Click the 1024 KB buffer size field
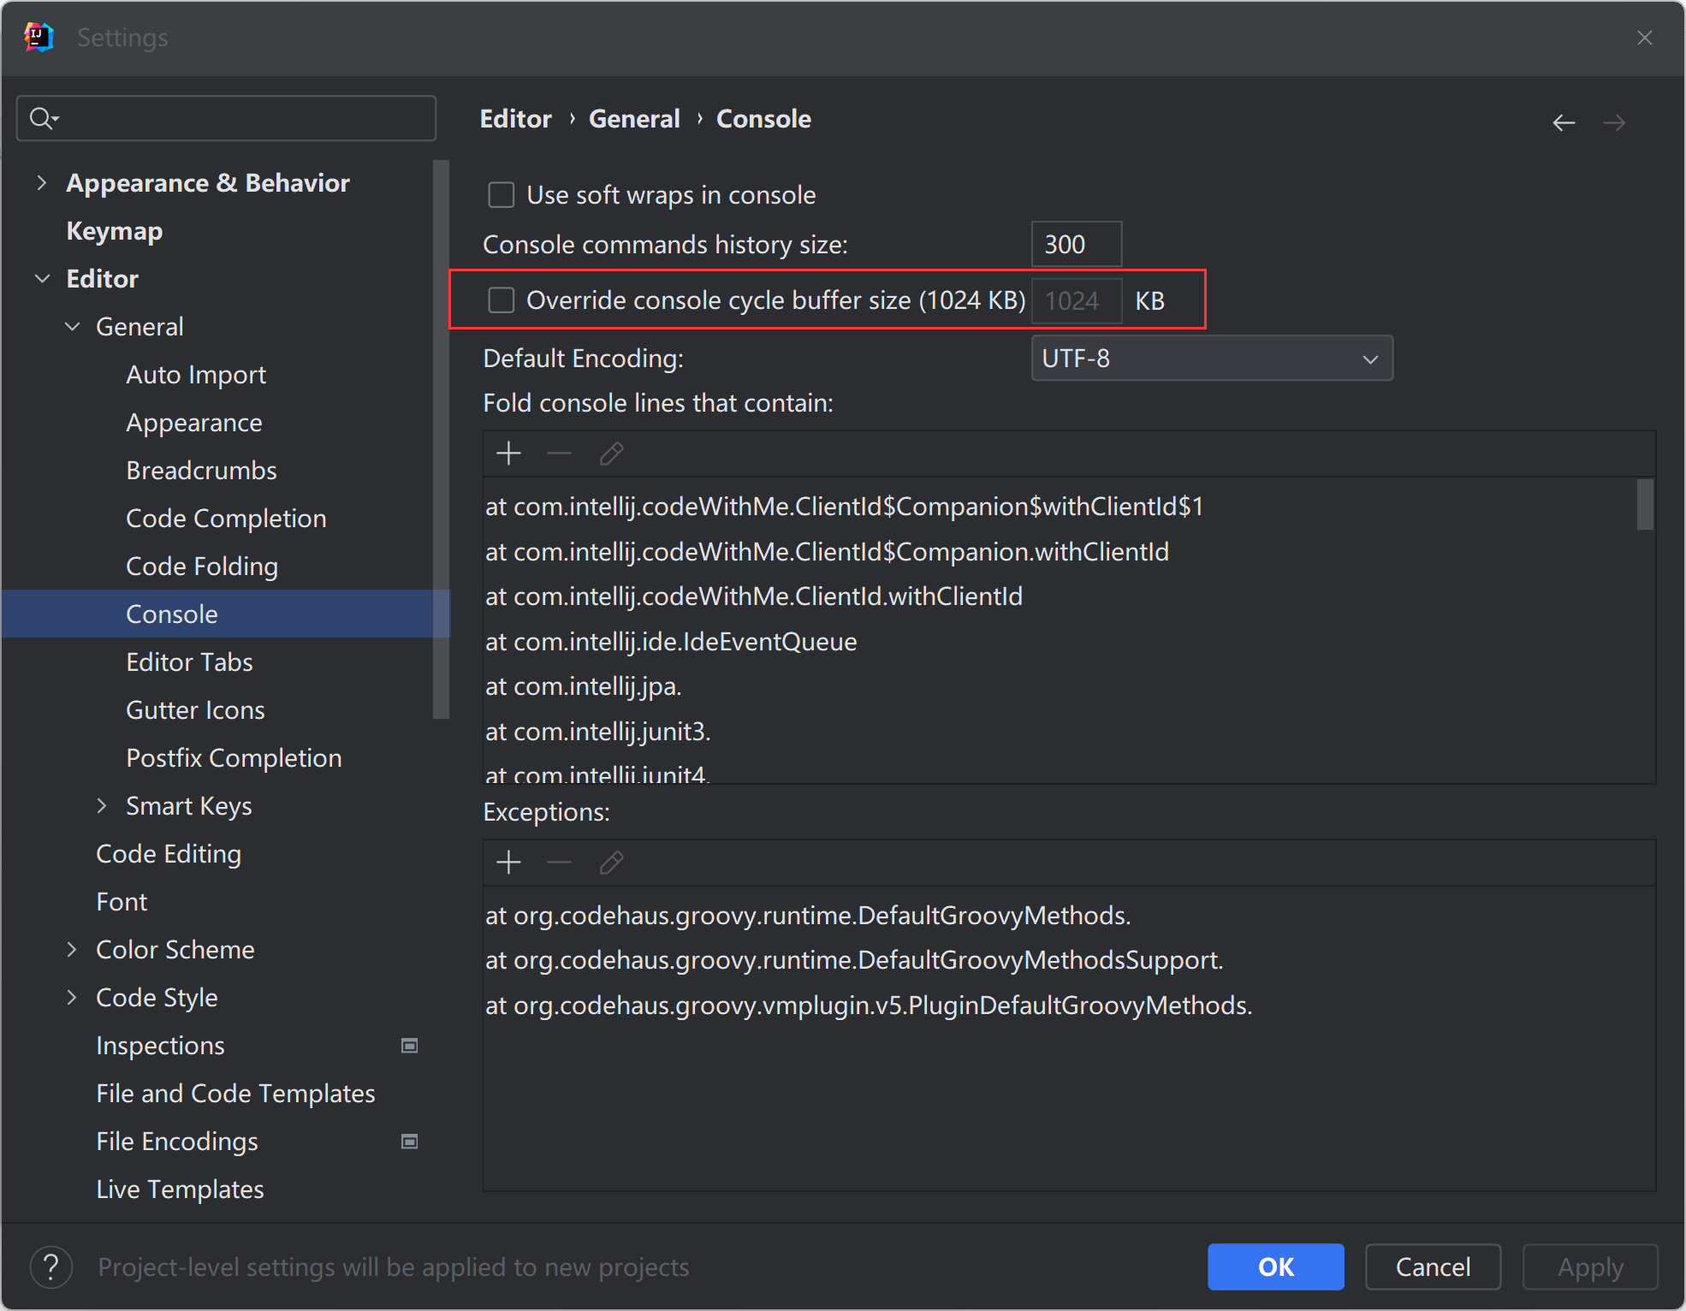Viewport: 1686px width, 1311px height. point(1077,300)
